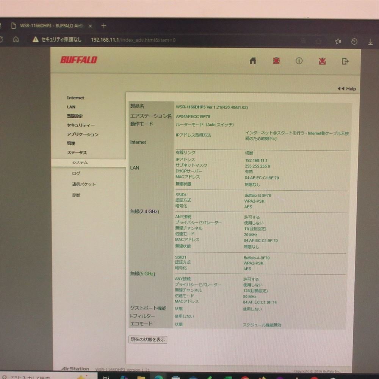This screenshot has width=379, height=379.
Task: Open the LAN menu in sidebar
Action: (71, 107)
